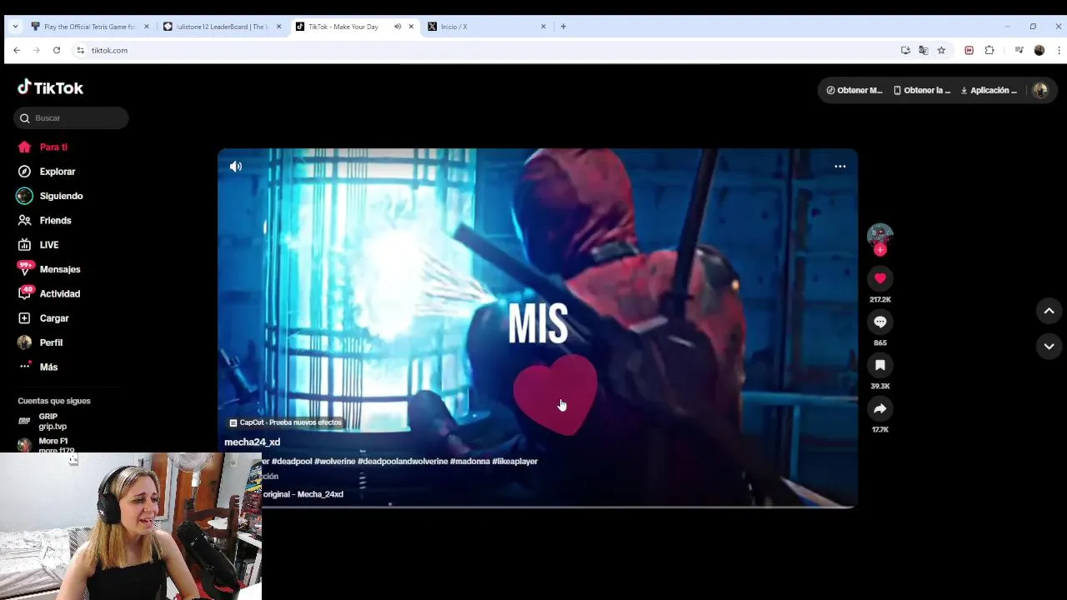This screenshot has height=600, width=1067.
Task: Mute the TikTok tab audio icon
Action: coord(398,27)
